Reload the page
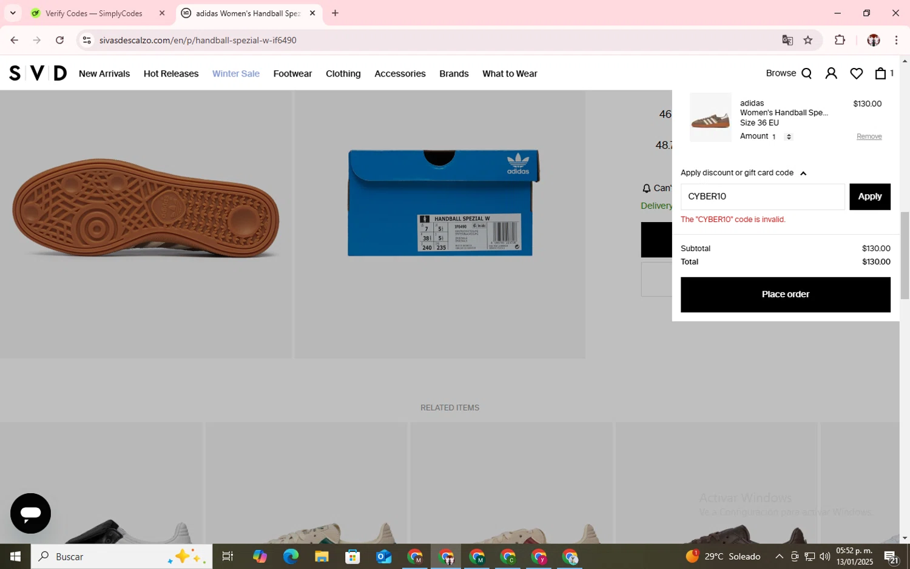Viewport: 910px width, 569px height. 59,40
